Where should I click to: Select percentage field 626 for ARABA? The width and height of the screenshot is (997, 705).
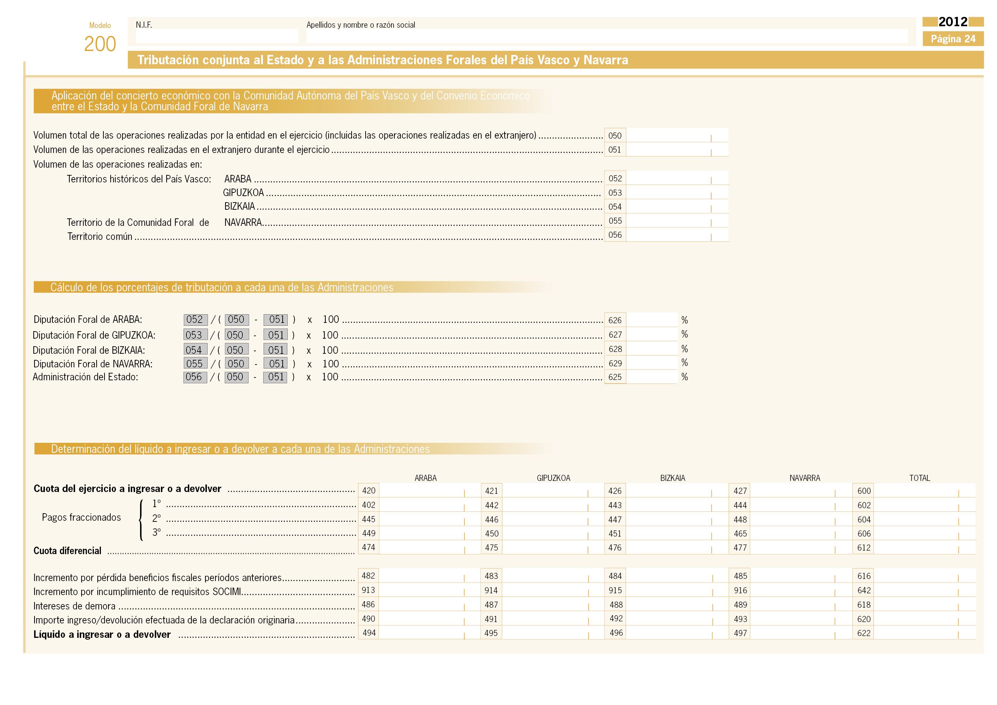pyautogui.click(x=651, y=320)
